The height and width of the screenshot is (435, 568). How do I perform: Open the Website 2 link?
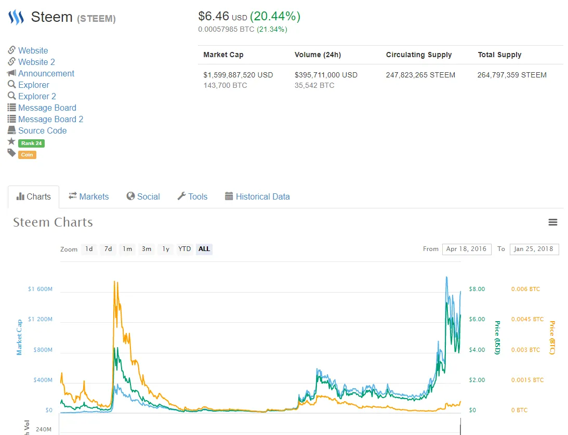tap(36, 62)
